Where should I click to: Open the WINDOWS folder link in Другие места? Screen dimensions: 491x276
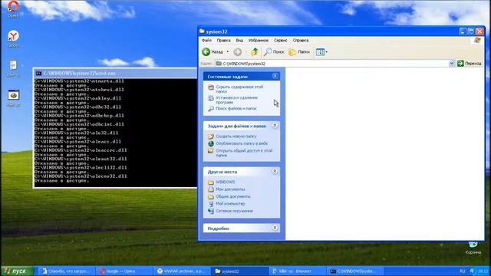[x=226, y=182]
